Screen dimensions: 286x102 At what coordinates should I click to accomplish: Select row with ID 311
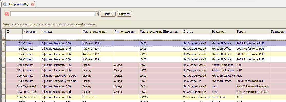click(x=146, y=70)
